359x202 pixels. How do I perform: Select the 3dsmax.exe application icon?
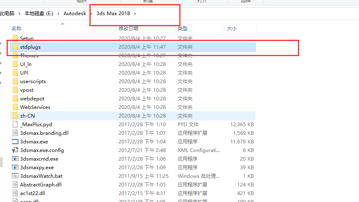(x=15, y=142)
